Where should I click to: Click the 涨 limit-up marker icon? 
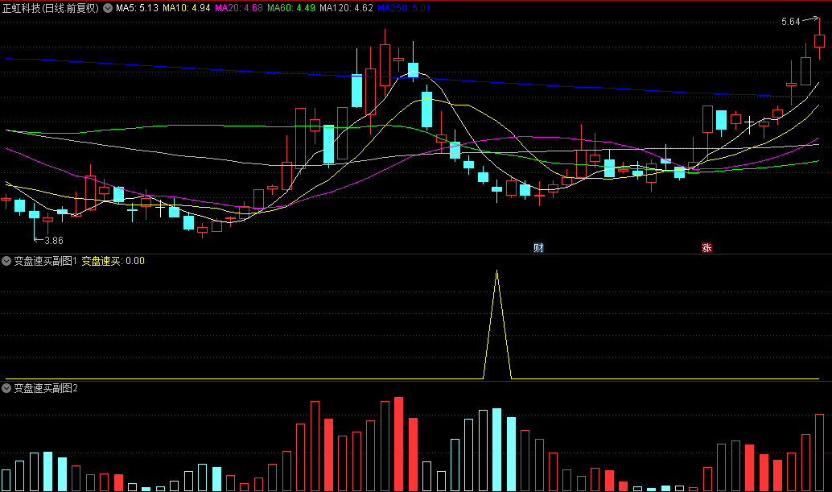click(x=706, y=247)
